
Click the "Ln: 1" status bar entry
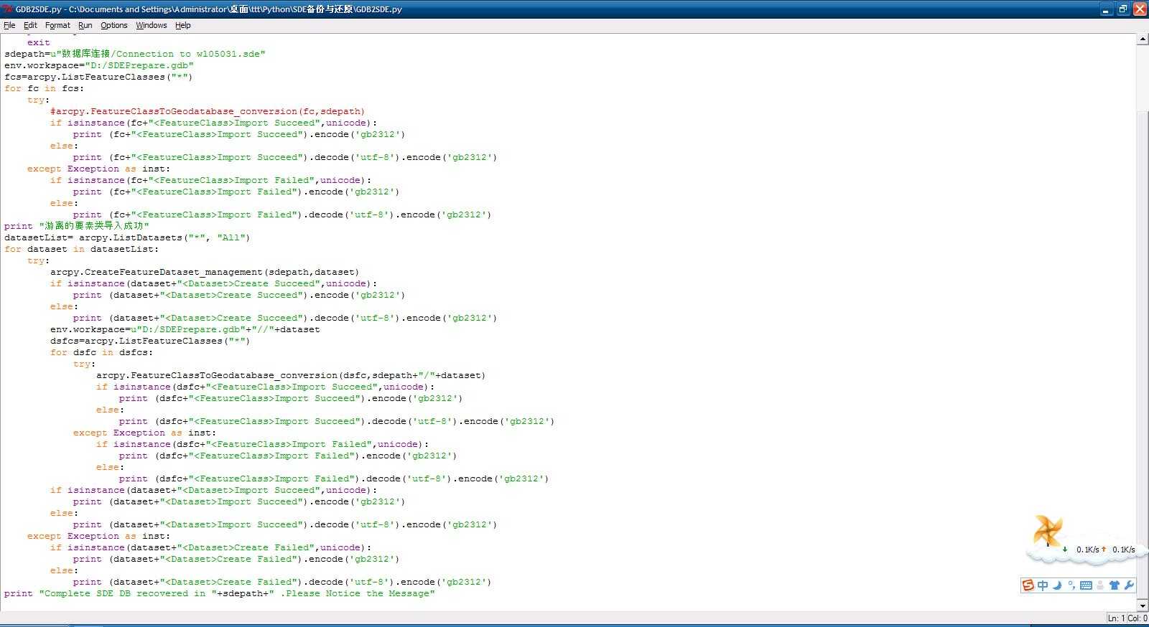(x=1116, y=618)
